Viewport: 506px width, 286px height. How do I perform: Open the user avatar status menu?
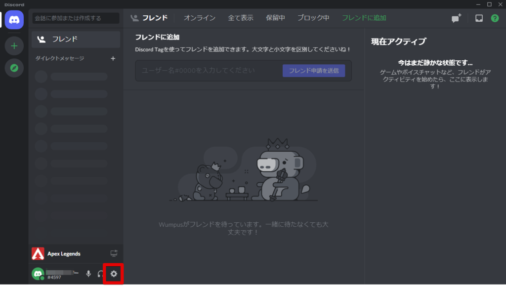pos(38,274)
